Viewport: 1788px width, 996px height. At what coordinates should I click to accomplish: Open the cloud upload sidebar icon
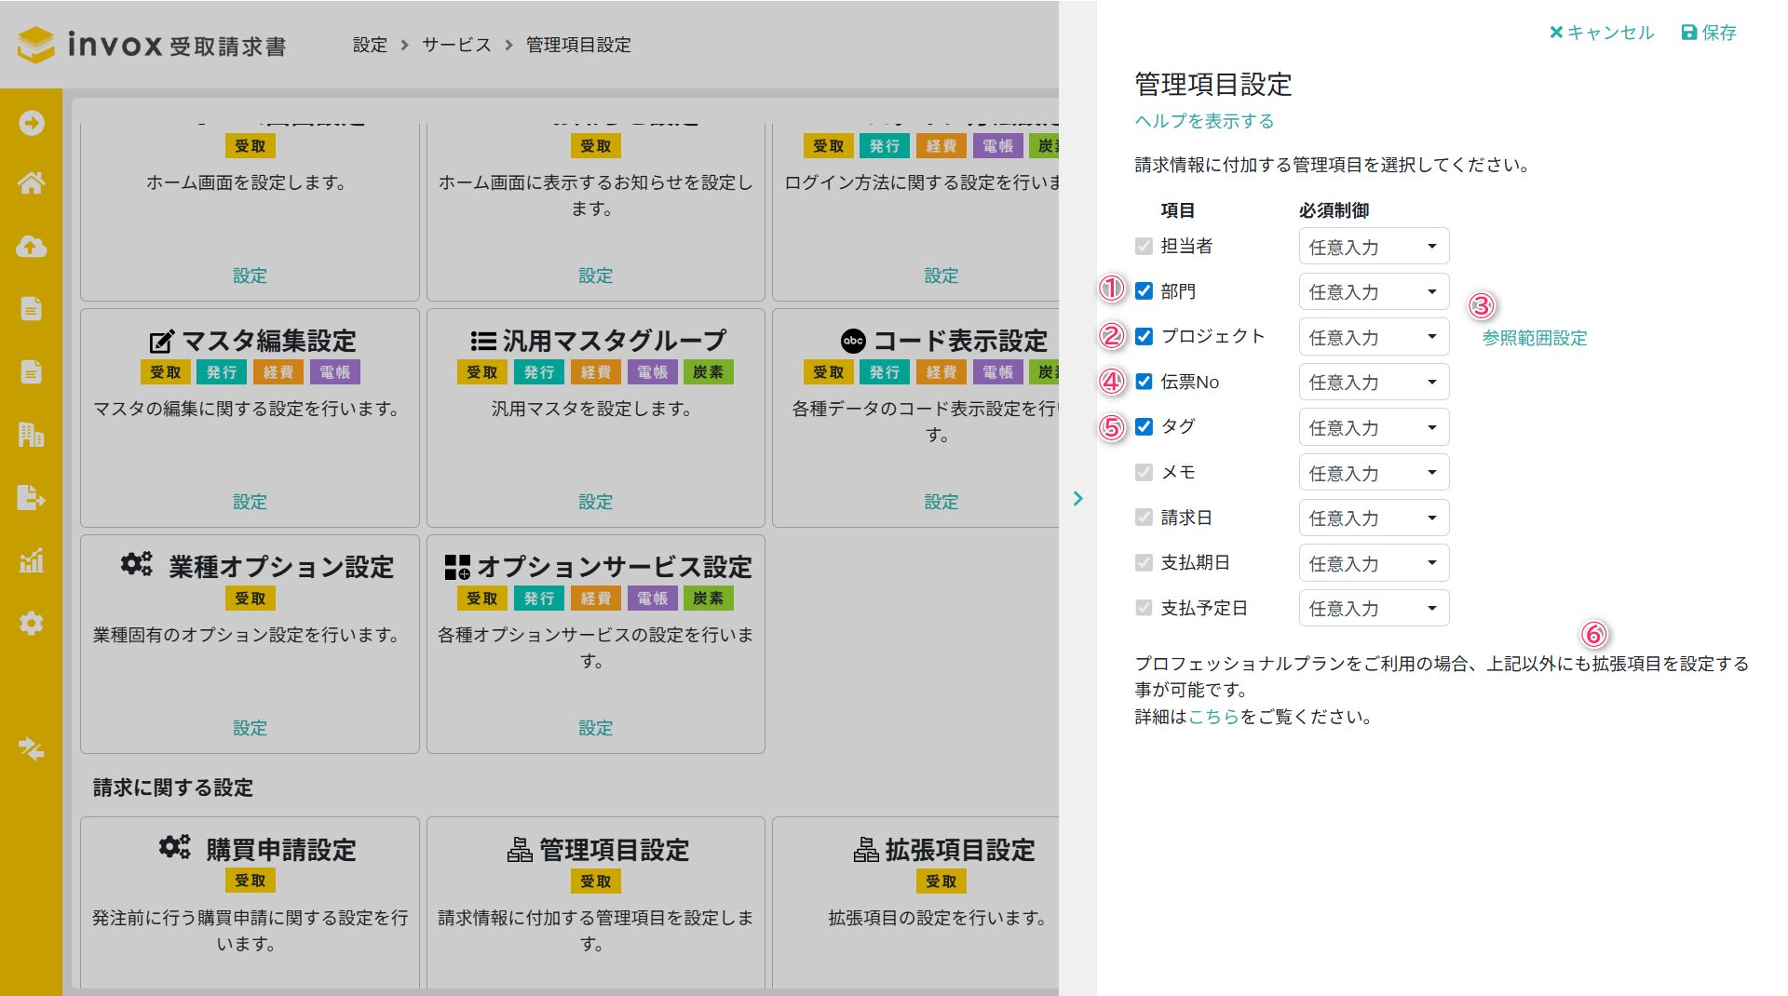[32, 247]
